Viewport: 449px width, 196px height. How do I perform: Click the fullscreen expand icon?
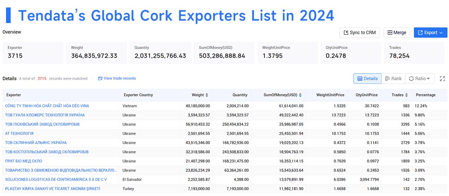click(x=443, y=79)
